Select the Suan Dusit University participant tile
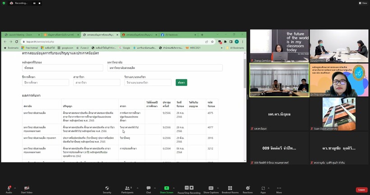 339,114
